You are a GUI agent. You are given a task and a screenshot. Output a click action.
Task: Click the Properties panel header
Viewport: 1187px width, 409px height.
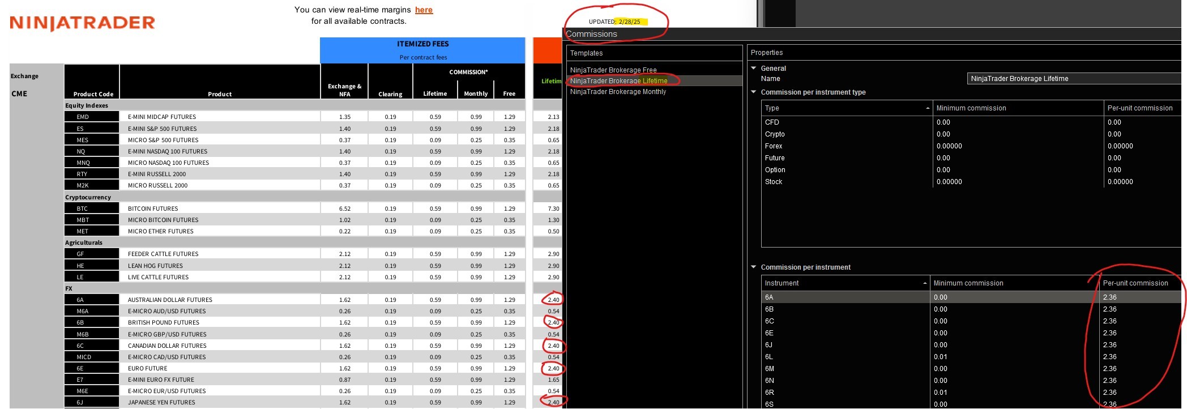pyautogui.click(x=964, y=52)
